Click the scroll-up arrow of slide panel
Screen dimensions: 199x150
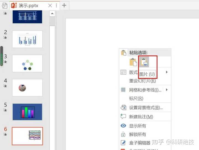click(x=52, y=14)
